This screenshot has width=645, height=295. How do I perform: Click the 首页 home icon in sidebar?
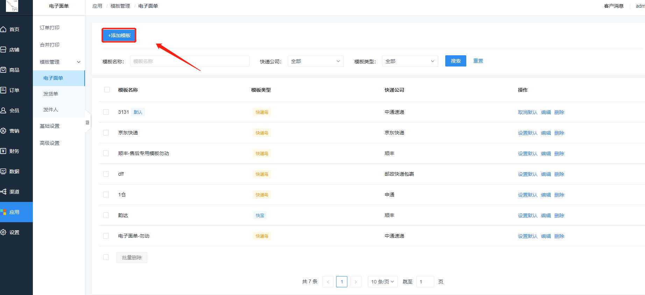pos(3,29)
